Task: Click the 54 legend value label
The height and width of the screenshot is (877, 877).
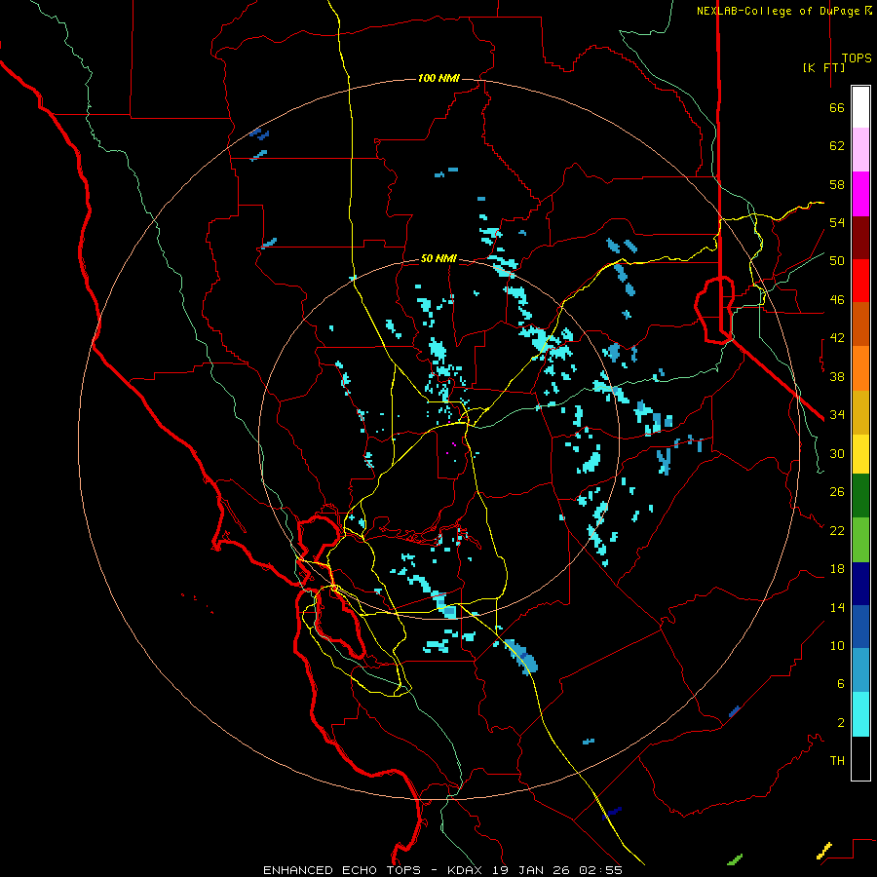Action: click(837, 222)
